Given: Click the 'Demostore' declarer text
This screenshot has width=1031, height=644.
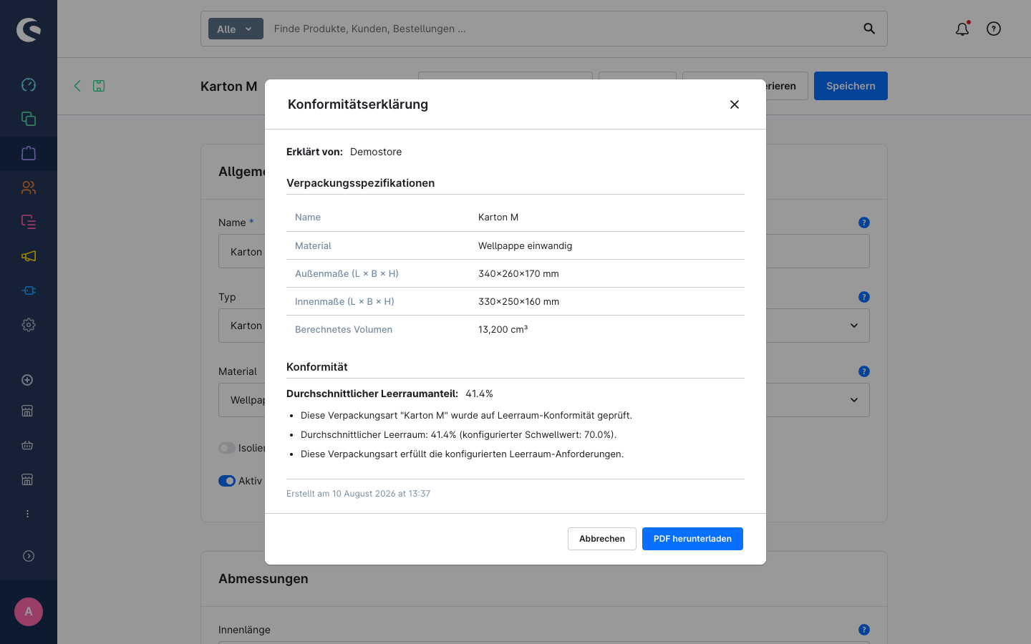Looking at the screenshot, I should pyautogui.click(x=376, y=152).
